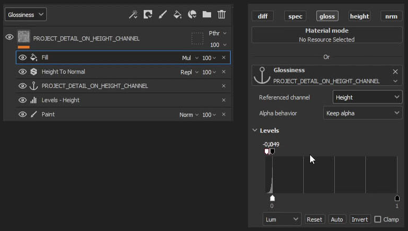Click the output white handle at value 0
408x231 pixels.
(272, 198)
